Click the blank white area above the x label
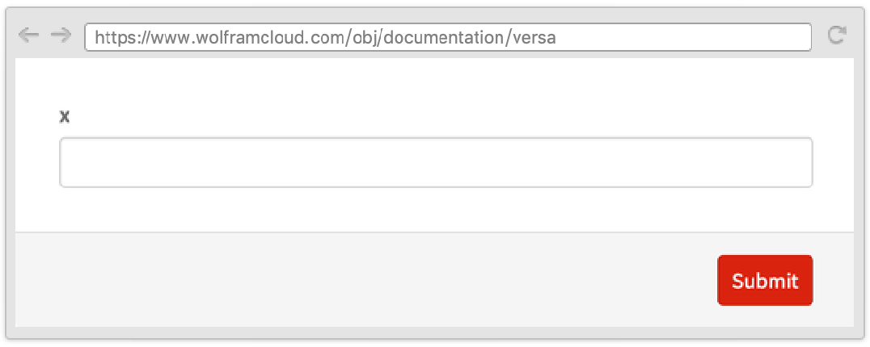The width and height of the screenshot is (870, 347). tap(434, 83)
